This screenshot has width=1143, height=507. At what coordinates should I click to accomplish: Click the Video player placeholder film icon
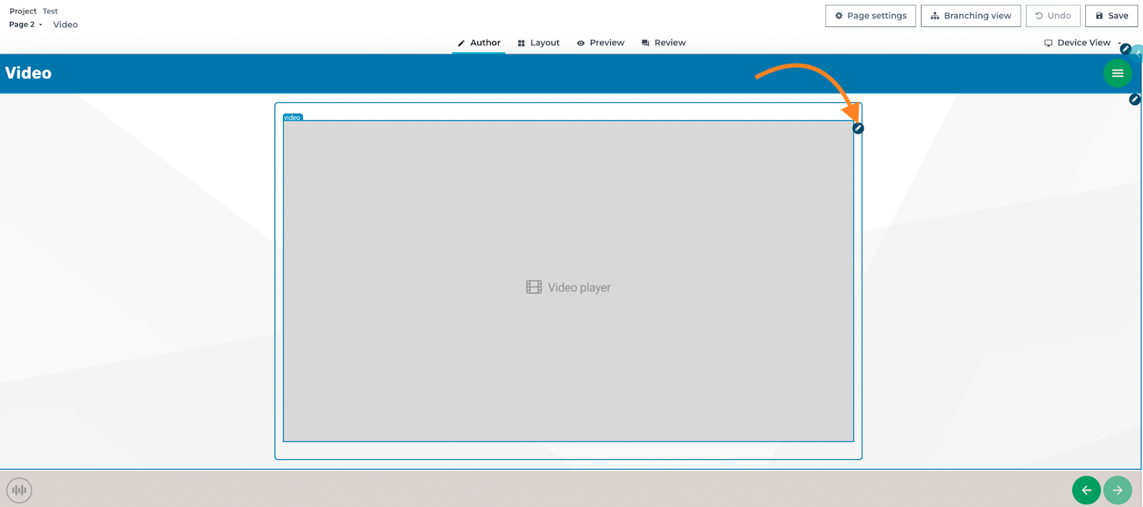click(534, 287)
